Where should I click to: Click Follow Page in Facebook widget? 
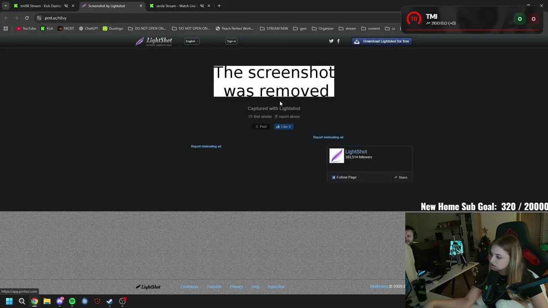coord(344,177)
